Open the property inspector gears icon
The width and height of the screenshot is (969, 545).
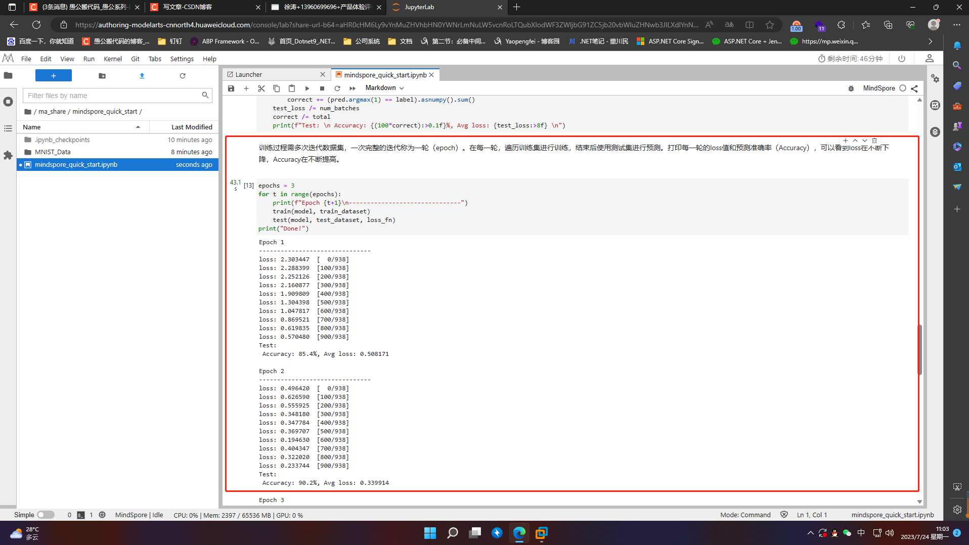pyautogui.click(x=935, y=78)
